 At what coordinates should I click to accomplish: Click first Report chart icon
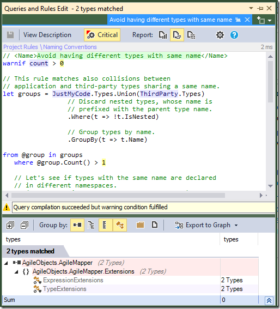click(x=163, y=35)
